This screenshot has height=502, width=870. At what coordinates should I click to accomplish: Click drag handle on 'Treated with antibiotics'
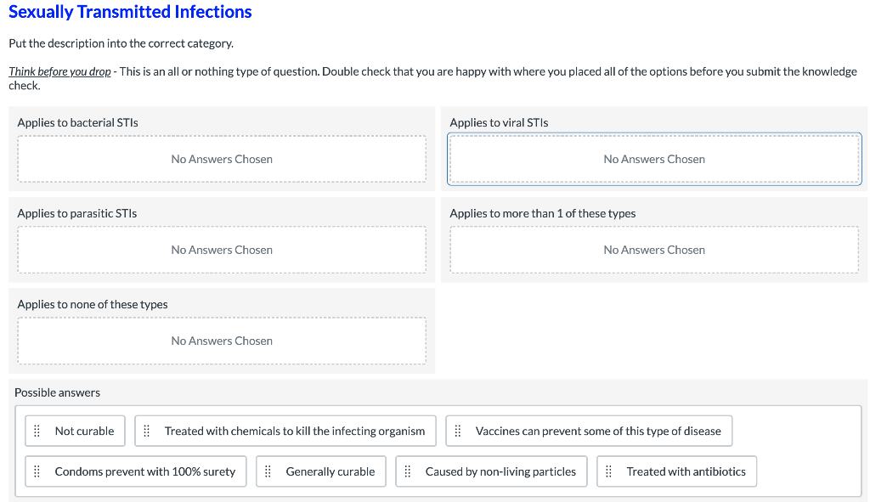(x=609, y=471)
